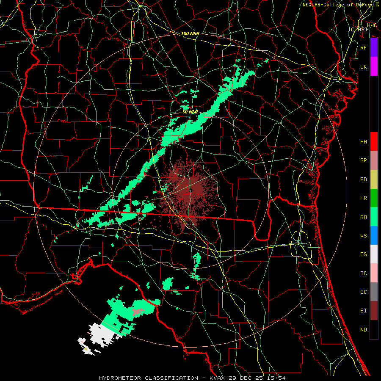
Task: Click the NEXLAB-College of DuPage credit text
Action: 338,5
